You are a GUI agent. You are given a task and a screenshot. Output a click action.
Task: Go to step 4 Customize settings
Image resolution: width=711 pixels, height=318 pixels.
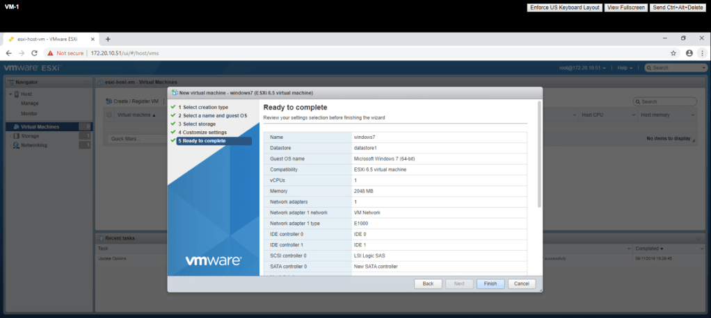point(202,132)
